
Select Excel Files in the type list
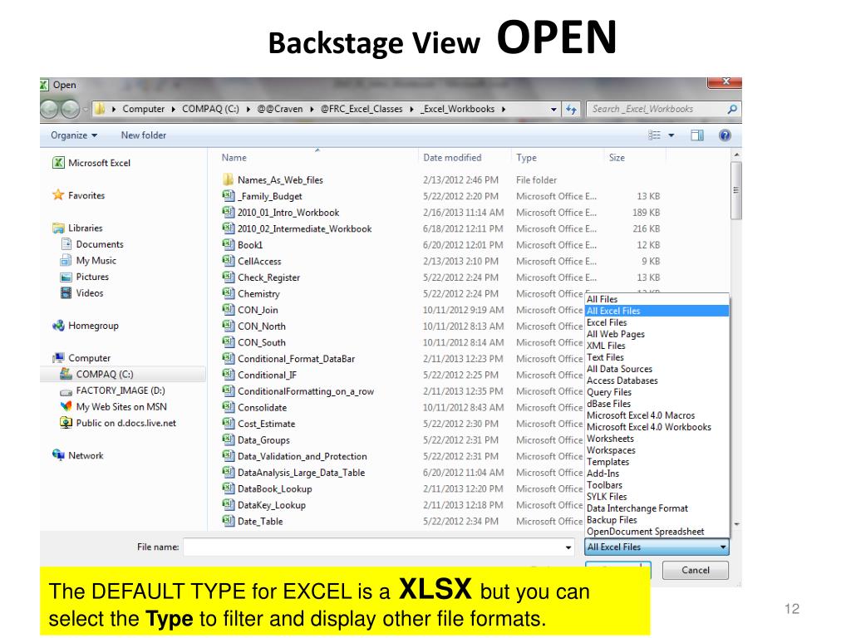657,322
